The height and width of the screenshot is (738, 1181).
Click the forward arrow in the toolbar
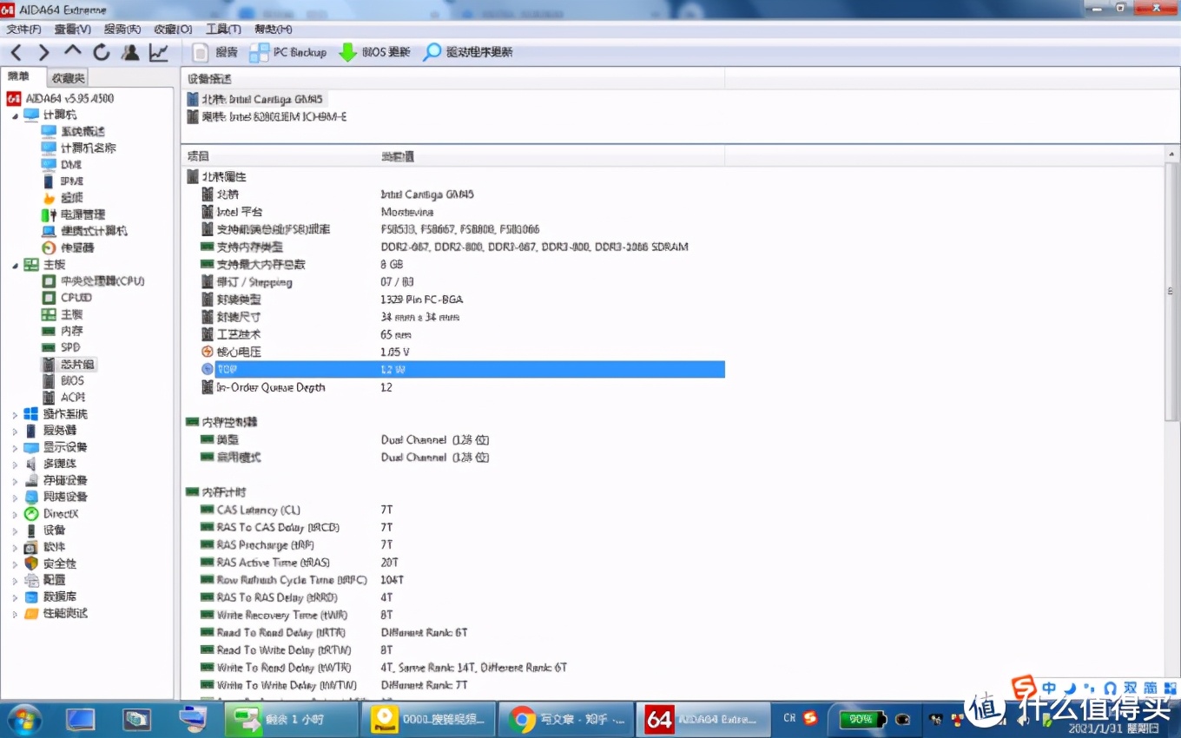click(x=44, y=53)
